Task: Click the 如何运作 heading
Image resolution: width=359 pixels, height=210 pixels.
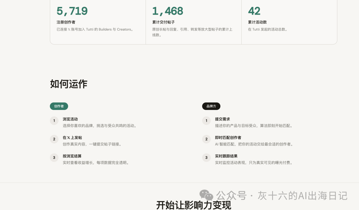Action: [x=69, y=84]
